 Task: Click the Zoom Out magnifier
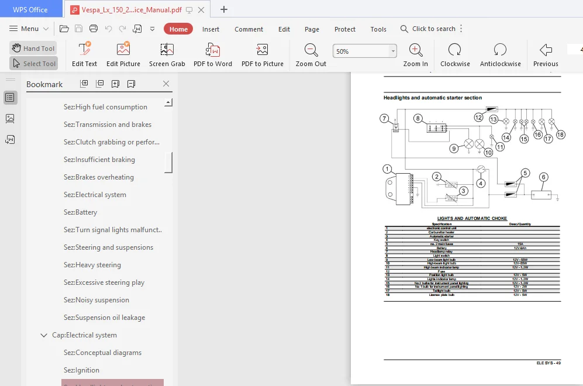click(x=311, y=54)
